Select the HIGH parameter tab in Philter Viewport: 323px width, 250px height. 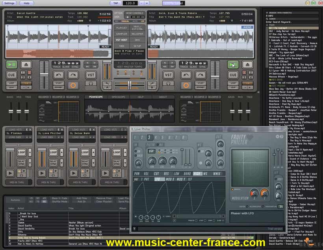pyautogui.click(x=197, y=174)
